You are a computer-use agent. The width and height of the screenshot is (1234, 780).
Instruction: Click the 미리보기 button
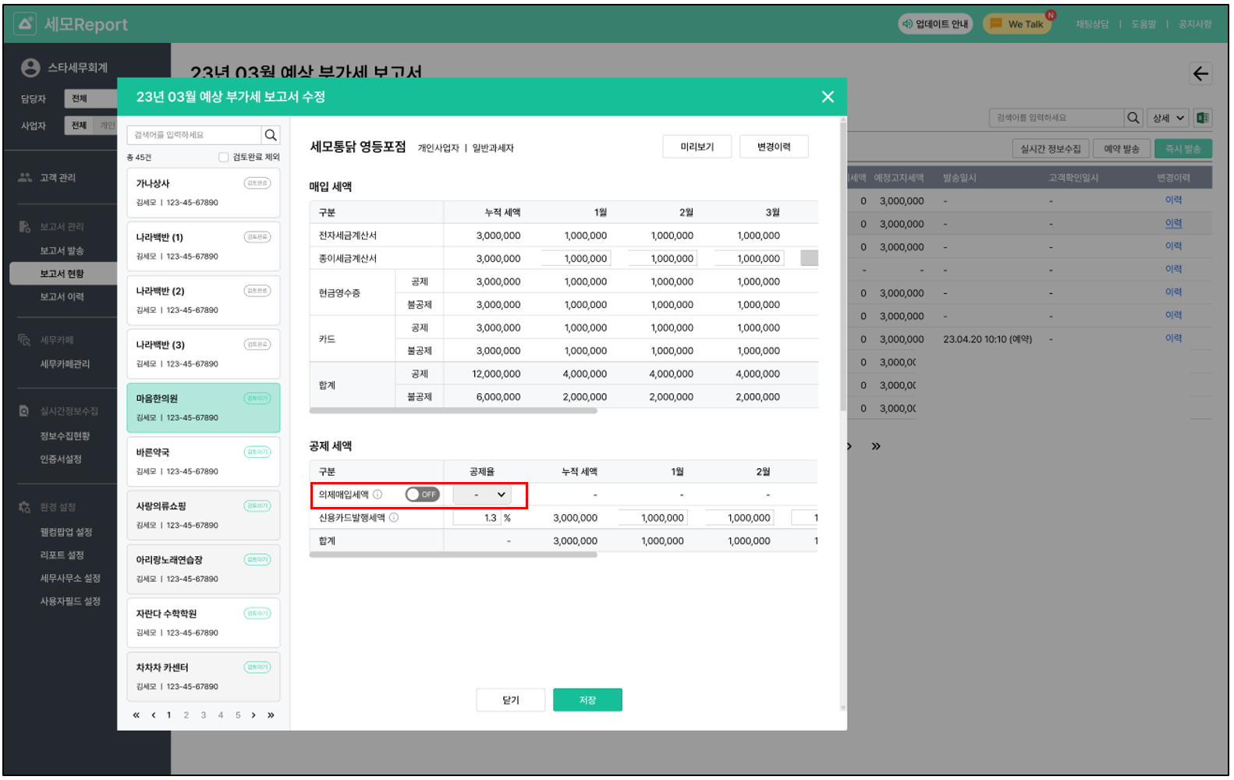pos(697,147)
